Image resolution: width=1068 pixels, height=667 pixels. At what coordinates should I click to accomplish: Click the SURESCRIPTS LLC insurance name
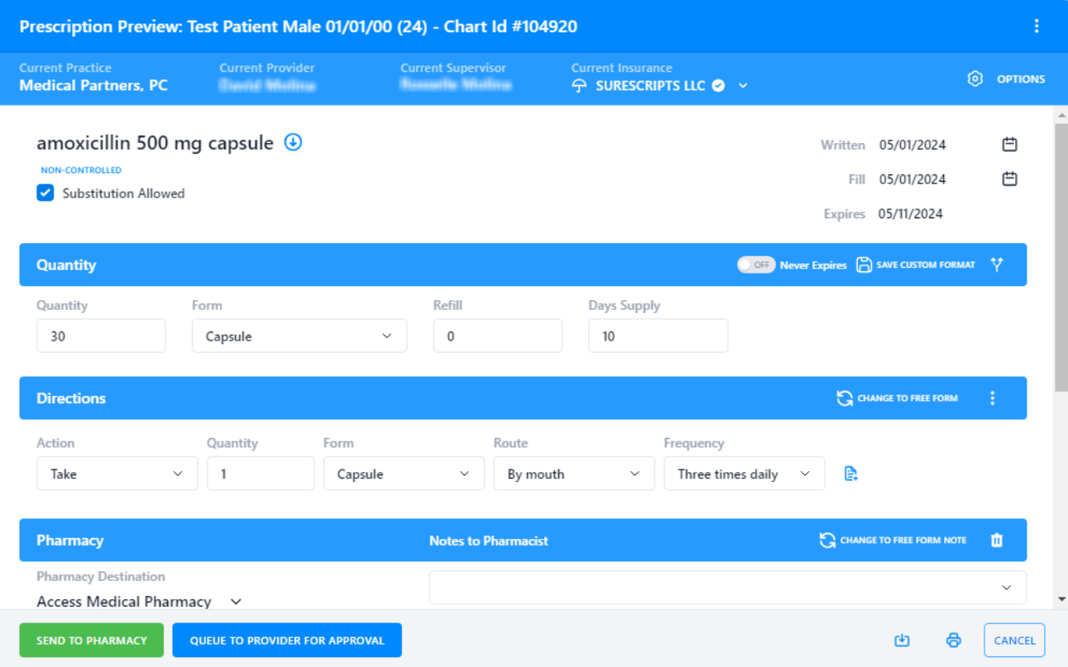(650, 86)
